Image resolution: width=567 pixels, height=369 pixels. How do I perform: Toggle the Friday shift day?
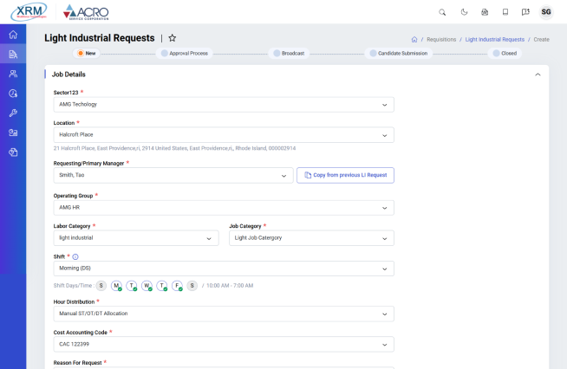pyautogui.click(x=177, y=286)
